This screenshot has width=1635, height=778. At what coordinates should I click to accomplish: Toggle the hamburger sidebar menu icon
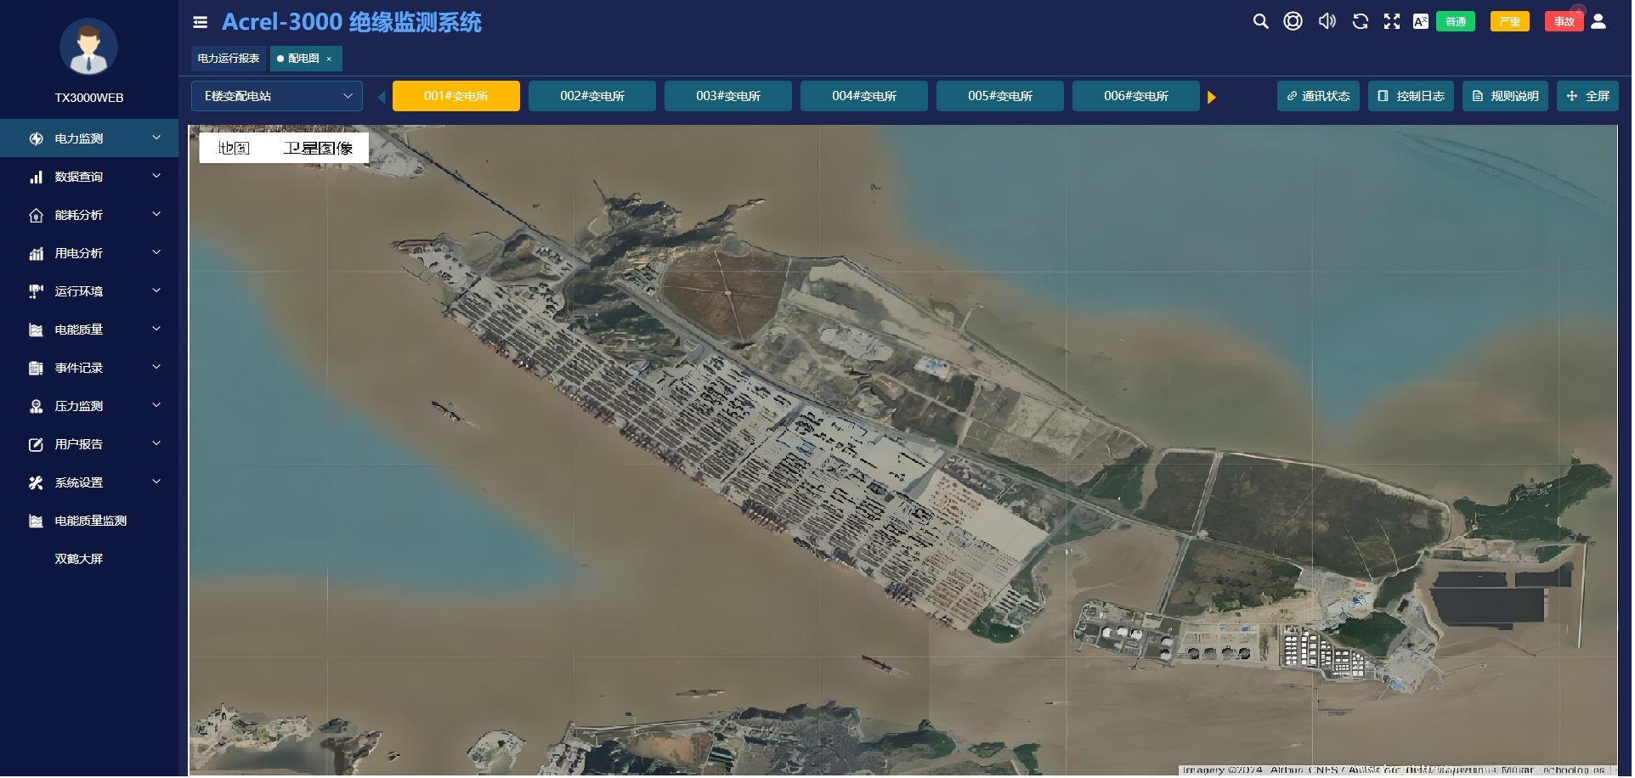coord(201,22)
